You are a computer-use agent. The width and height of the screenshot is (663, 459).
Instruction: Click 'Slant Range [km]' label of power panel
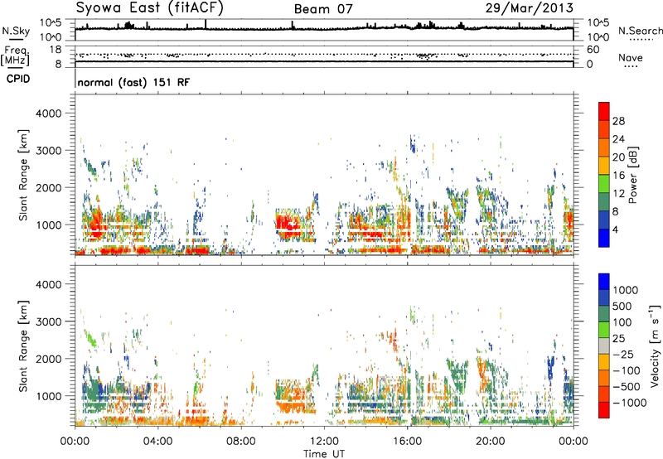pos(23,175)
